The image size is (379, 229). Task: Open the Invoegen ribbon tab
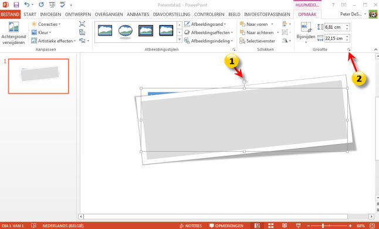pyautogui.click(x=50, y=14)
